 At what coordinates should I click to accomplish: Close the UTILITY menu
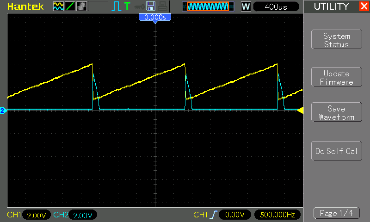364,6
